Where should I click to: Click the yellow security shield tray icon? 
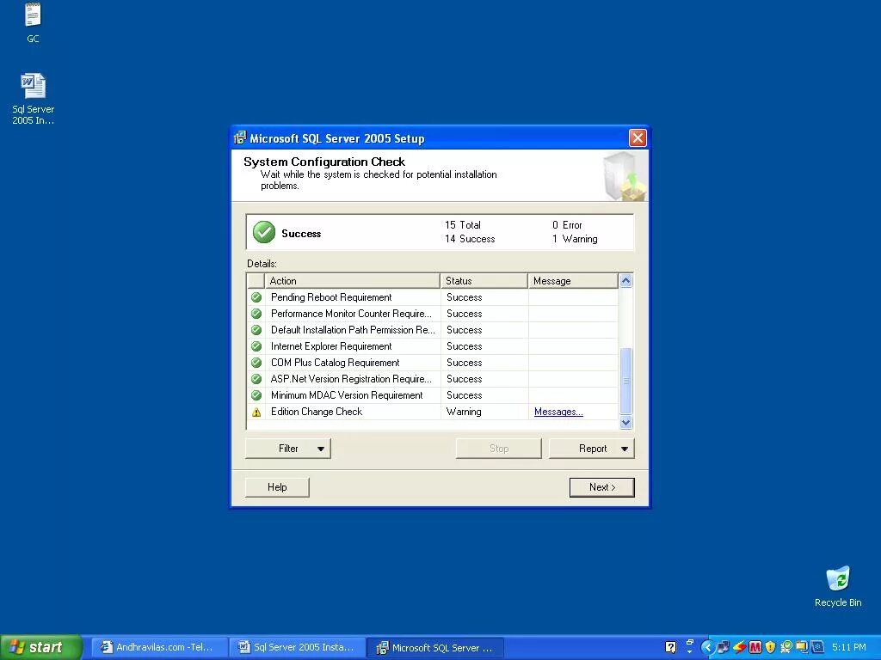769,647
